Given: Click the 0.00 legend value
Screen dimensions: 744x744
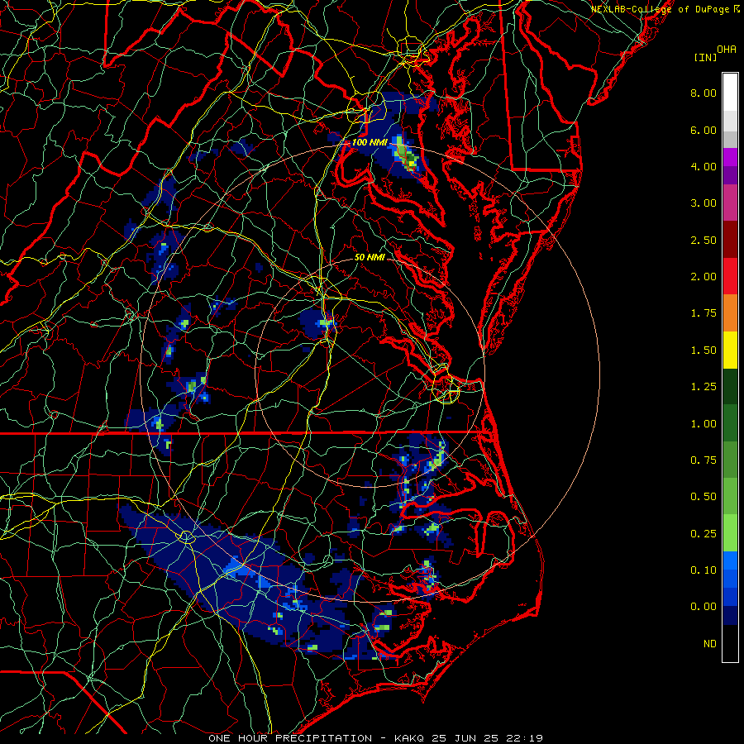Looking at the screenshot, I should (x=703, y=607).
